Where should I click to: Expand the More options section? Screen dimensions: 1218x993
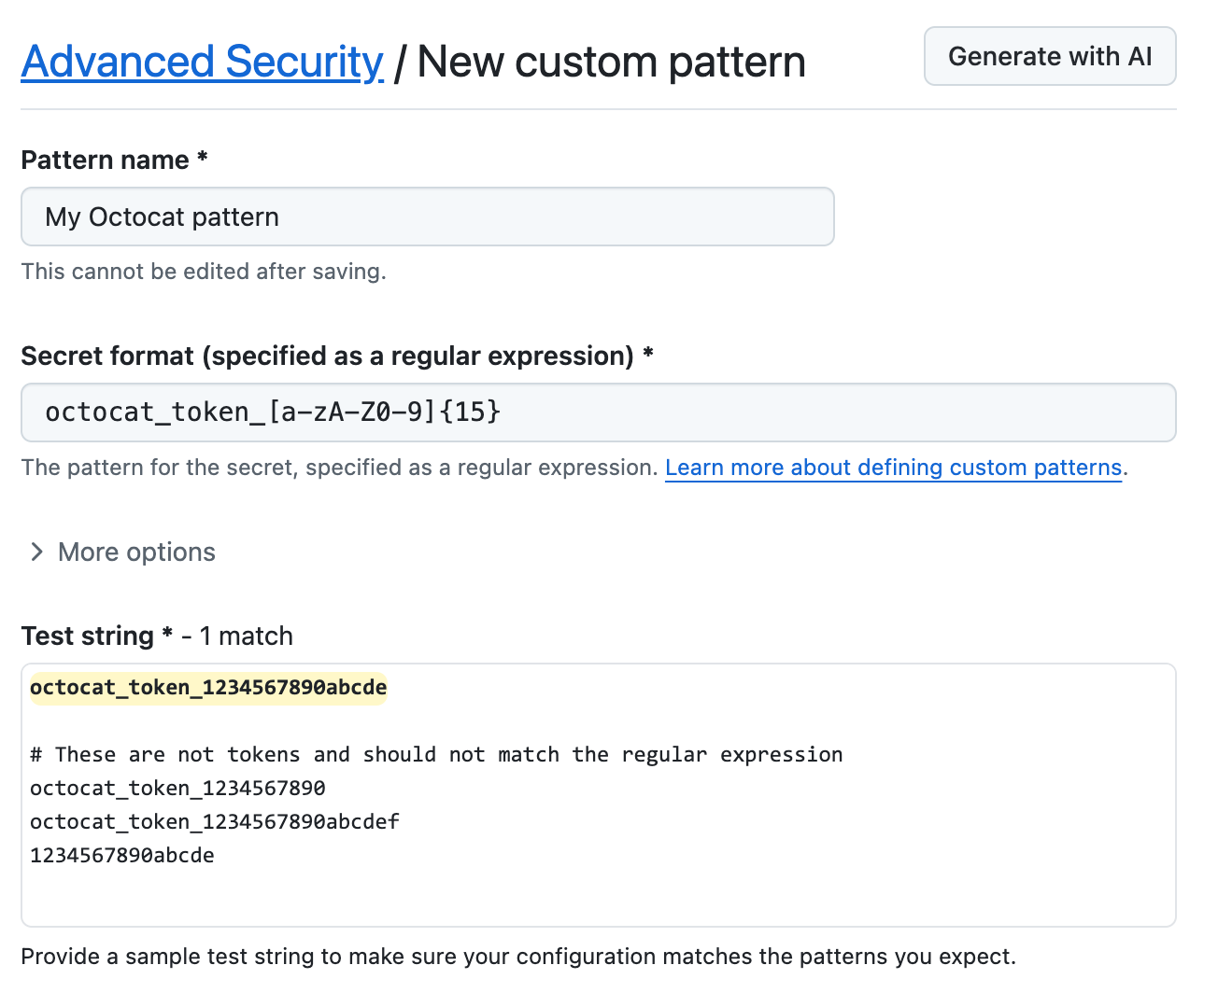pyautogui.click(x=135, y=552)
